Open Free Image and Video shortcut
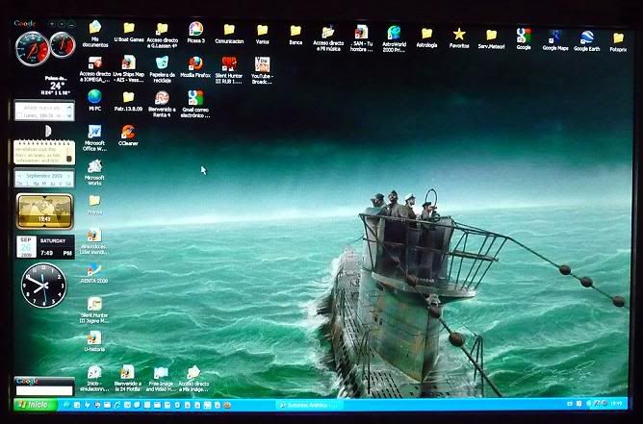Screen dimensions: 643x424 [x=161, y=379]
